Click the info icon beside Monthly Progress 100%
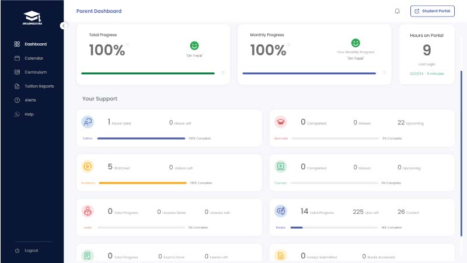Image resolution: width=467 pixels, height=263 pixels. click(x=288, y=45)
